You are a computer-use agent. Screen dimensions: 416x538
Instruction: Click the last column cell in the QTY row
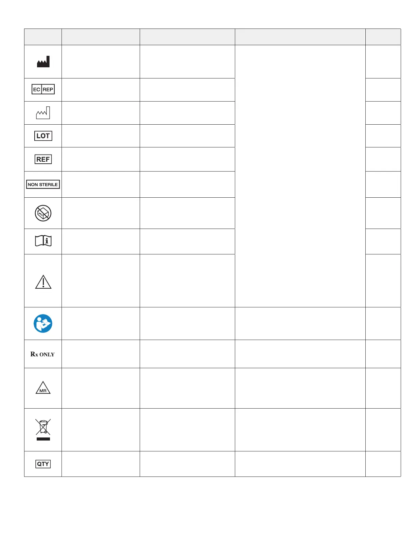click(x=383, y=464)
